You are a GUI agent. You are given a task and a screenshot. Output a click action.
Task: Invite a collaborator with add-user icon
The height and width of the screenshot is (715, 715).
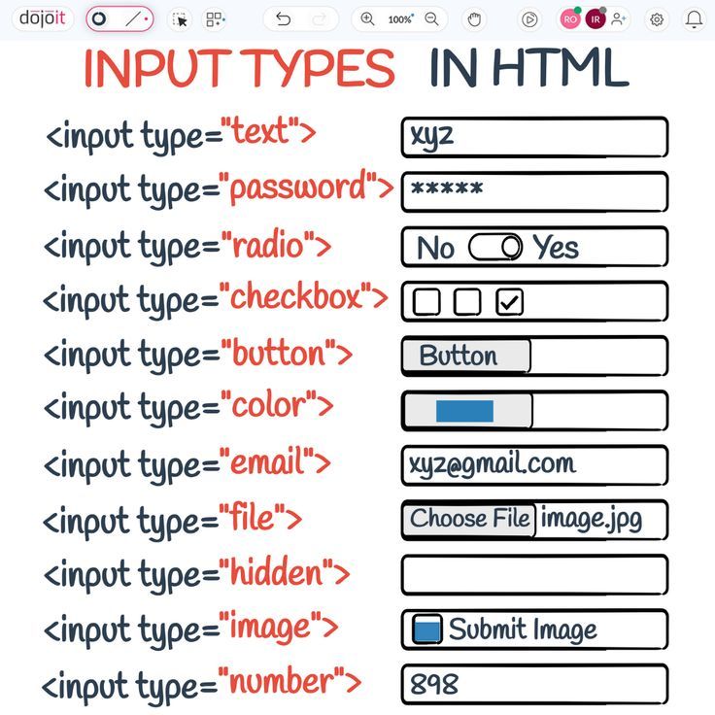[x=619, y=19]
